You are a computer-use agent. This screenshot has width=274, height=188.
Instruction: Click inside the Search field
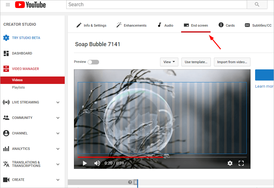point(157,4)
